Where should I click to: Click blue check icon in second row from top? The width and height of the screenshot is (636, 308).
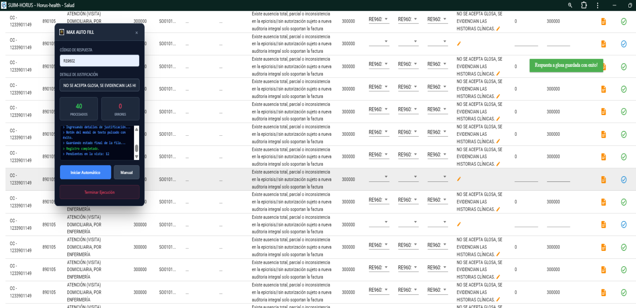click(x=624, y=44)
